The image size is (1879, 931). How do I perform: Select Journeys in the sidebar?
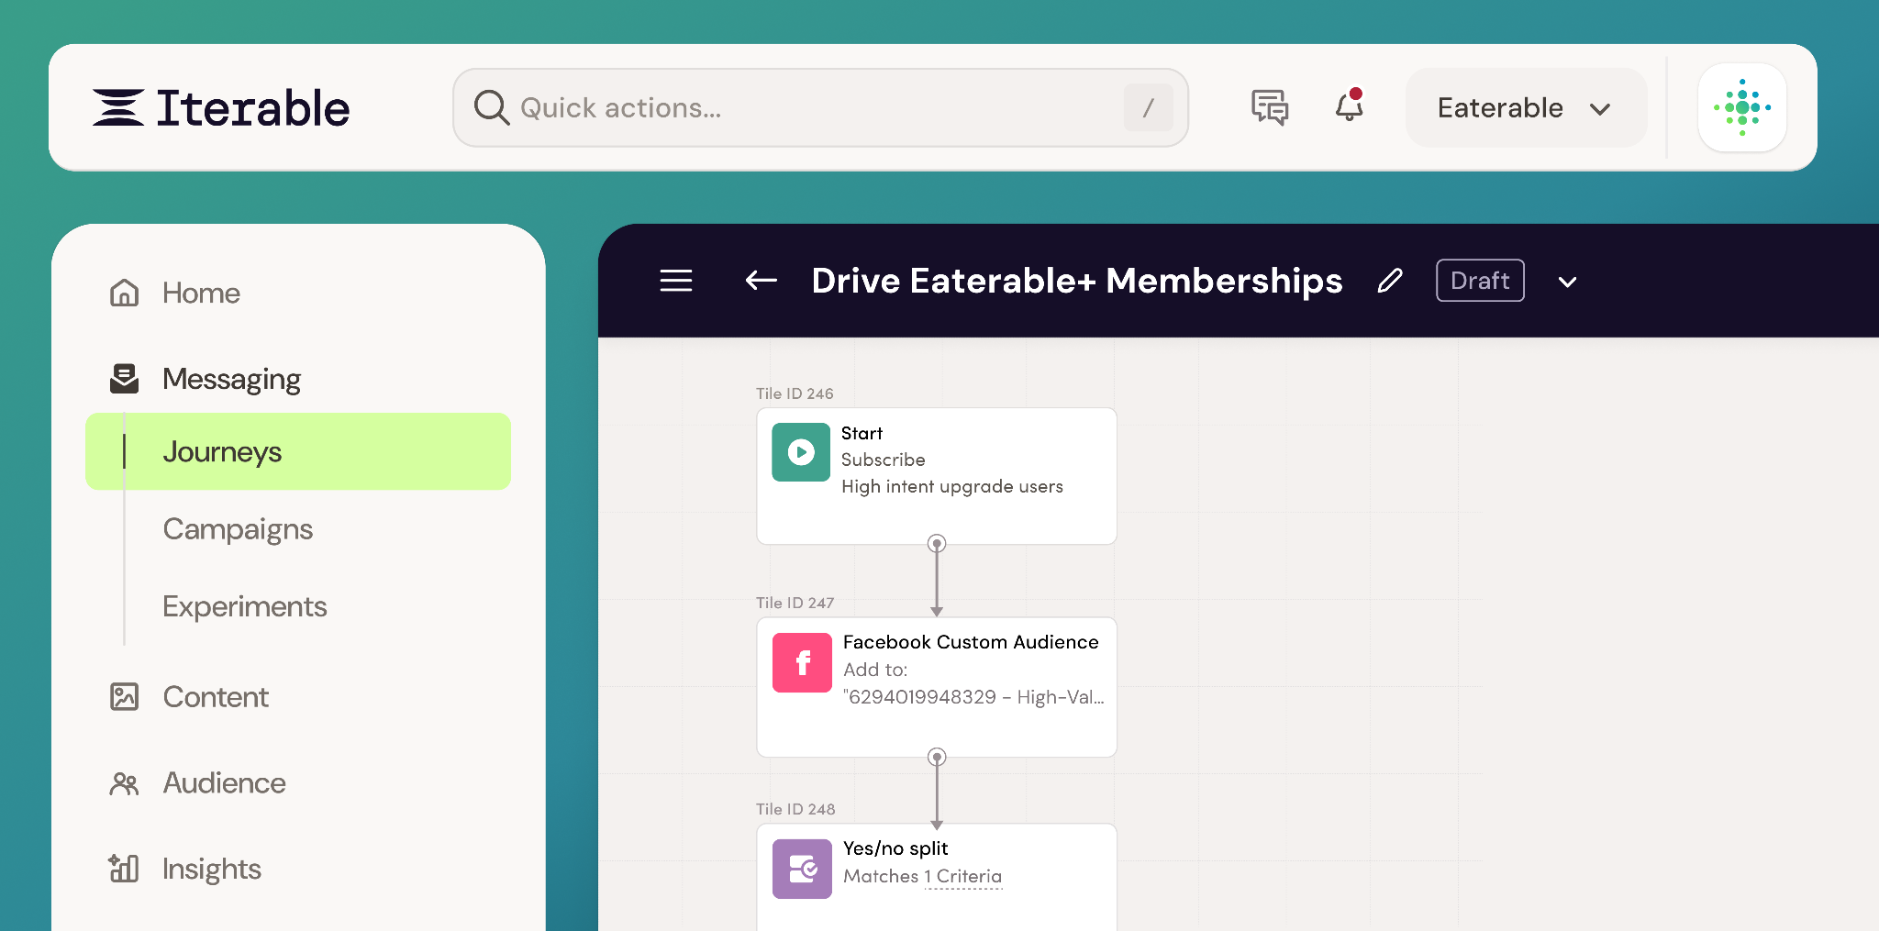(x=298, y=451)
